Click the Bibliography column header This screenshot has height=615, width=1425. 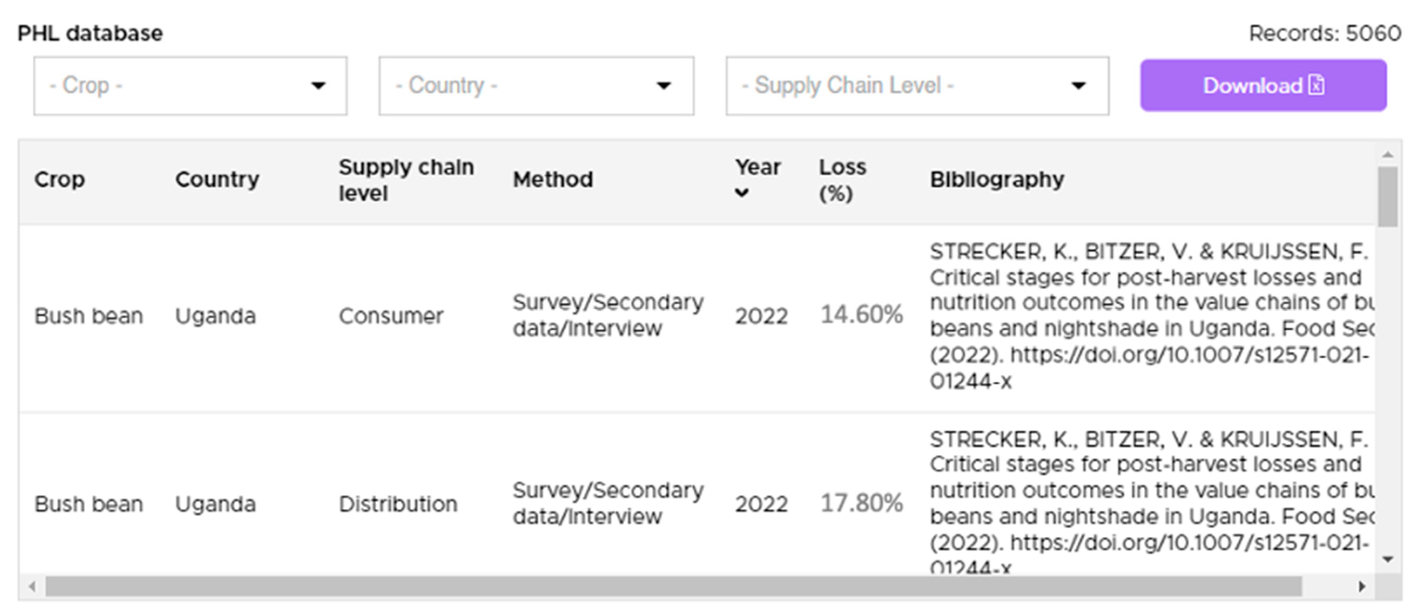(x=997, y=180)
